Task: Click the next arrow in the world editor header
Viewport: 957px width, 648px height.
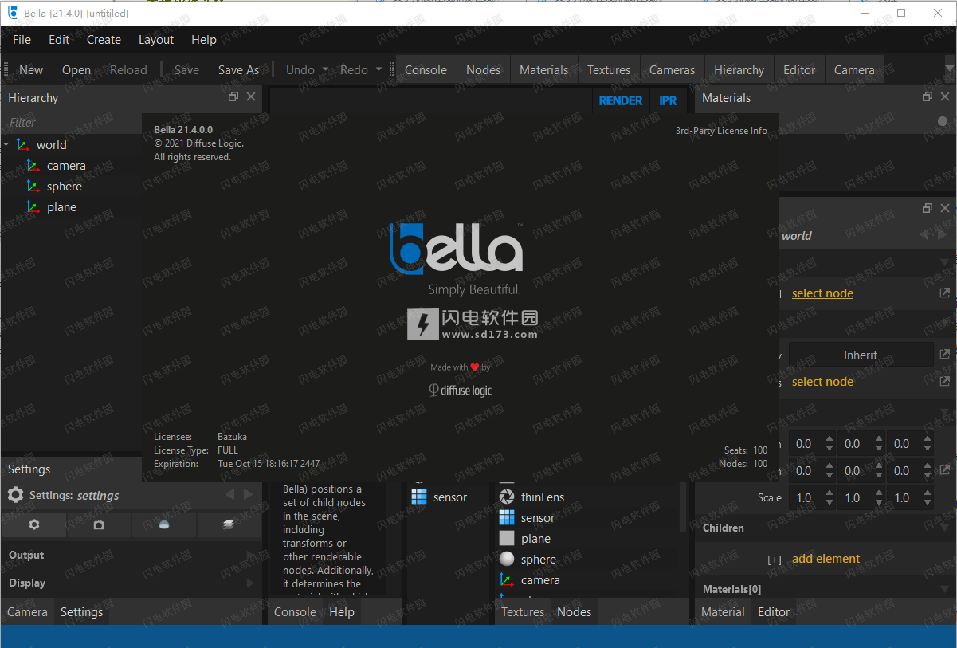Action: [x=943, y=235]
